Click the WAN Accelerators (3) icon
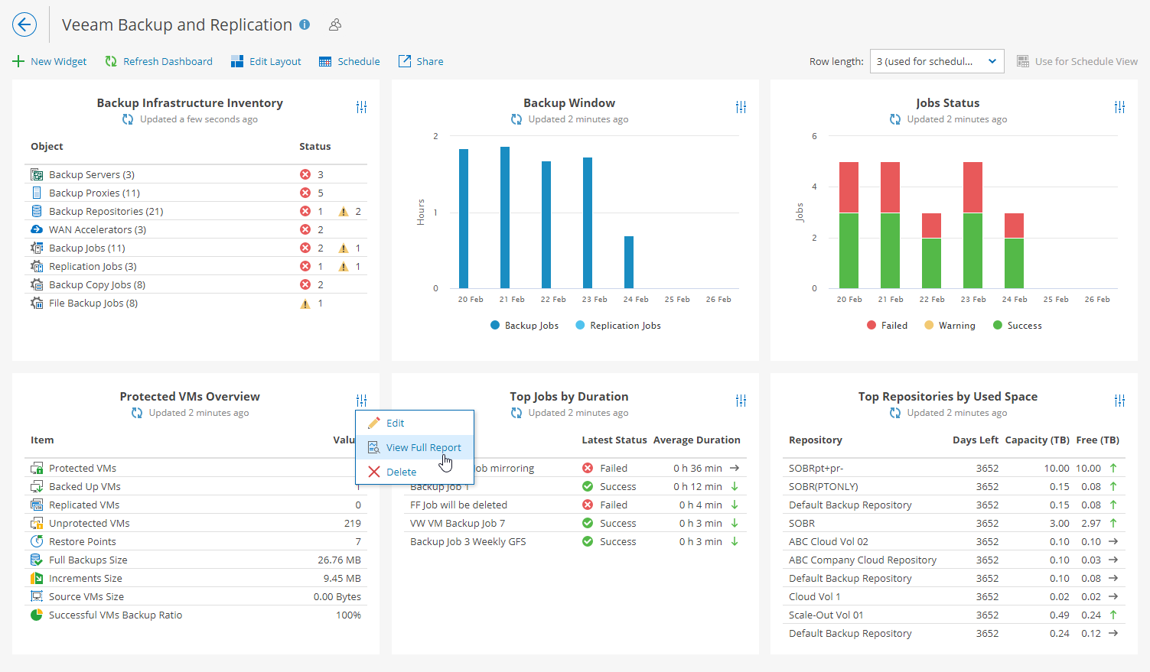Image resolution: width=1150 pixels, height=672 pixels. pos(37,229)
